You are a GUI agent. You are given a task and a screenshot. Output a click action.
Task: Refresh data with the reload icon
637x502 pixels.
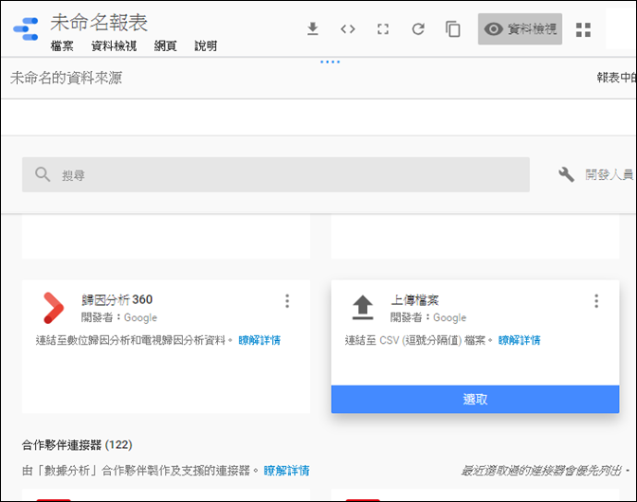[x=418, y=28]
